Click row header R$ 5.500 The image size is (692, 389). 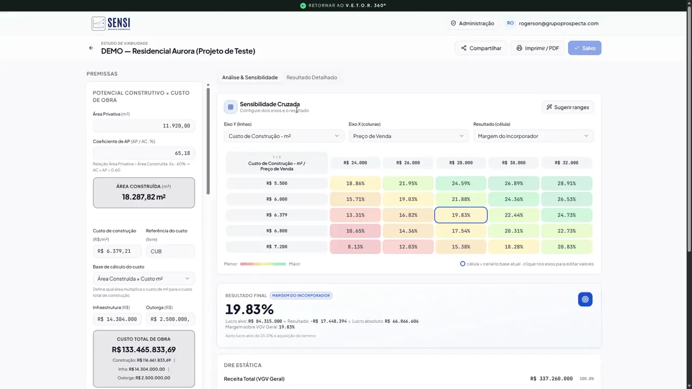point(277,183)
